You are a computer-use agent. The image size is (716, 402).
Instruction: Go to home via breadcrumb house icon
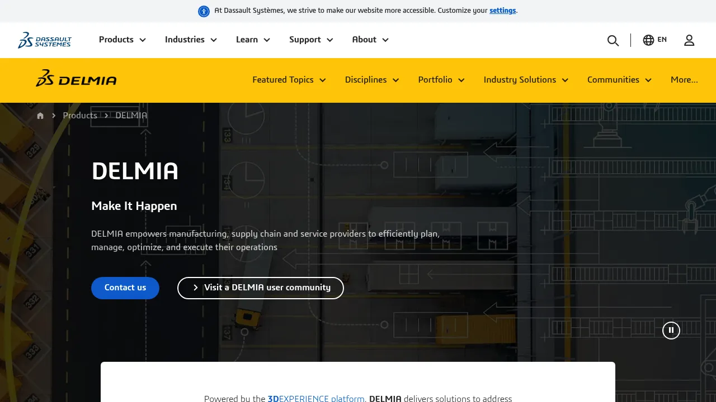click(40, 116)
